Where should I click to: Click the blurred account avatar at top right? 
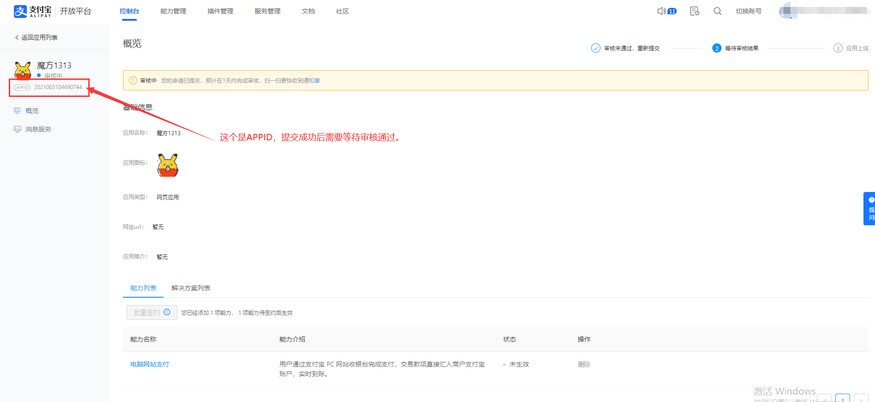tap(788, 12)
